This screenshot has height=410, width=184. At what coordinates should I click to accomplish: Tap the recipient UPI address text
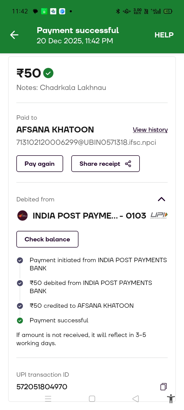(86, 142)
